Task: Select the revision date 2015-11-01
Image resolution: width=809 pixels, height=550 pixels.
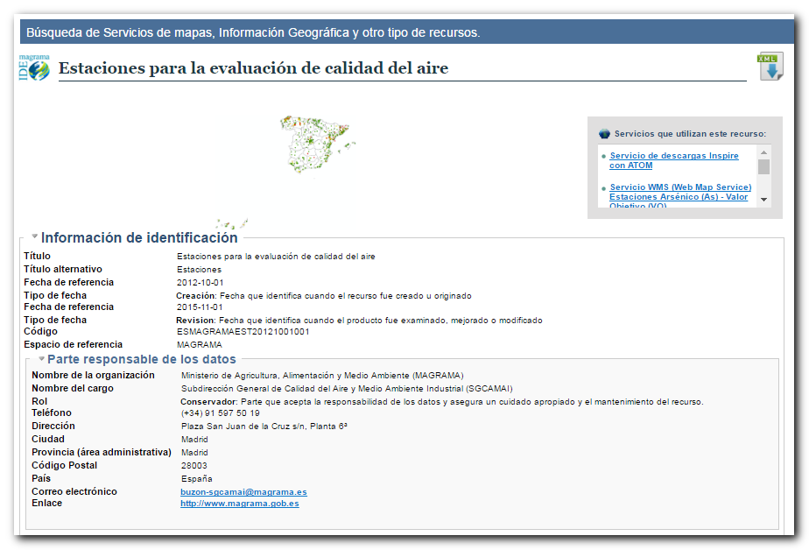Action: [200, 307]
